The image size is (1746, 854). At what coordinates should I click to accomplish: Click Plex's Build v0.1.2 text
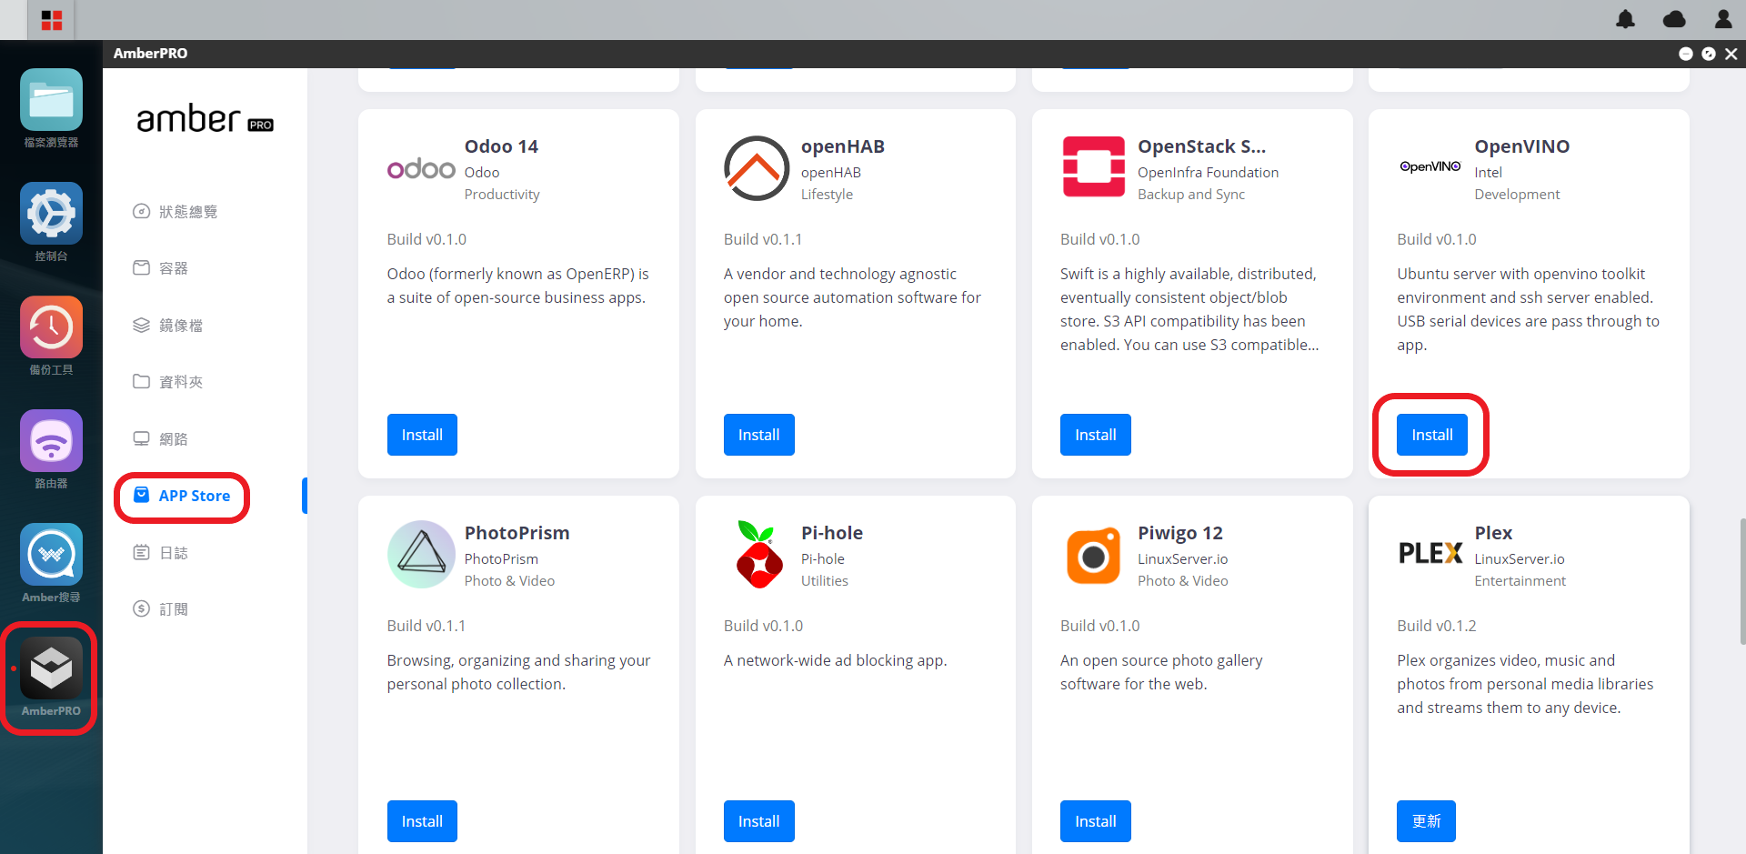coord(1436,626)
